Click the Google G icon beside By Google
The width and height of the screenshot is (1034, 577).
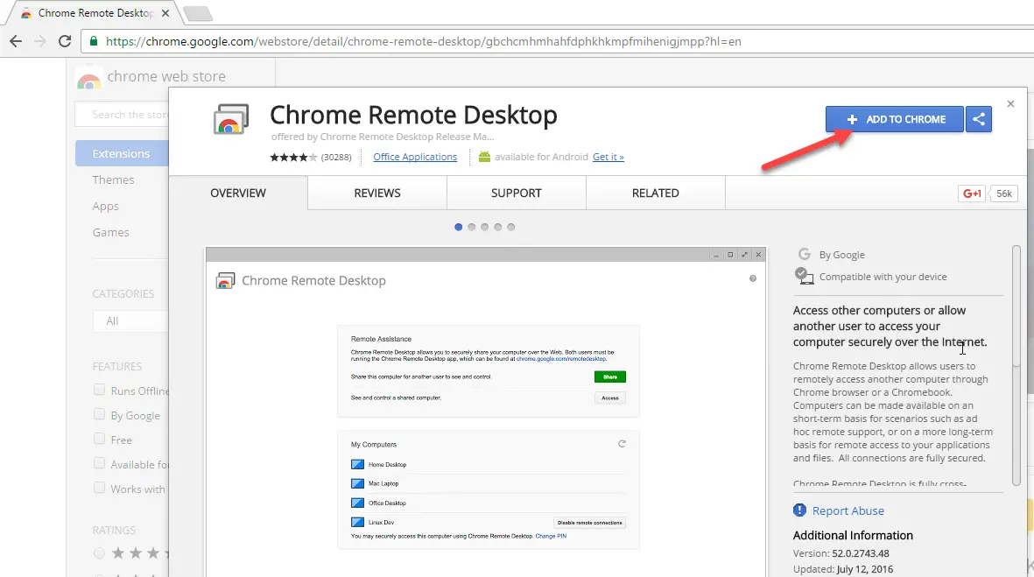coord(804,254)
